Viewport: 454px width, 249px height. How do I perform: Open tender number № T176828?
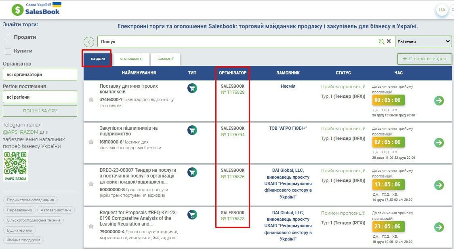click(x=233, y=219)
